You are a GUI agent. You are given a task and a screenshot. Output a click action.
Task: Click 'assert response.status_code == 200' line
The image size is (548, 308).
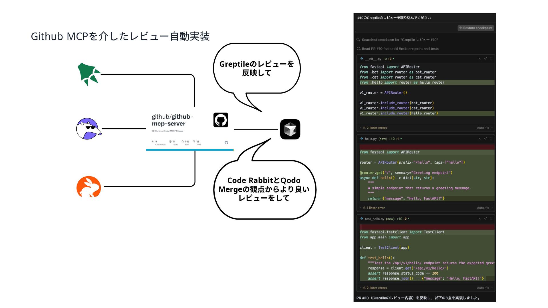[x=403, y=273]
